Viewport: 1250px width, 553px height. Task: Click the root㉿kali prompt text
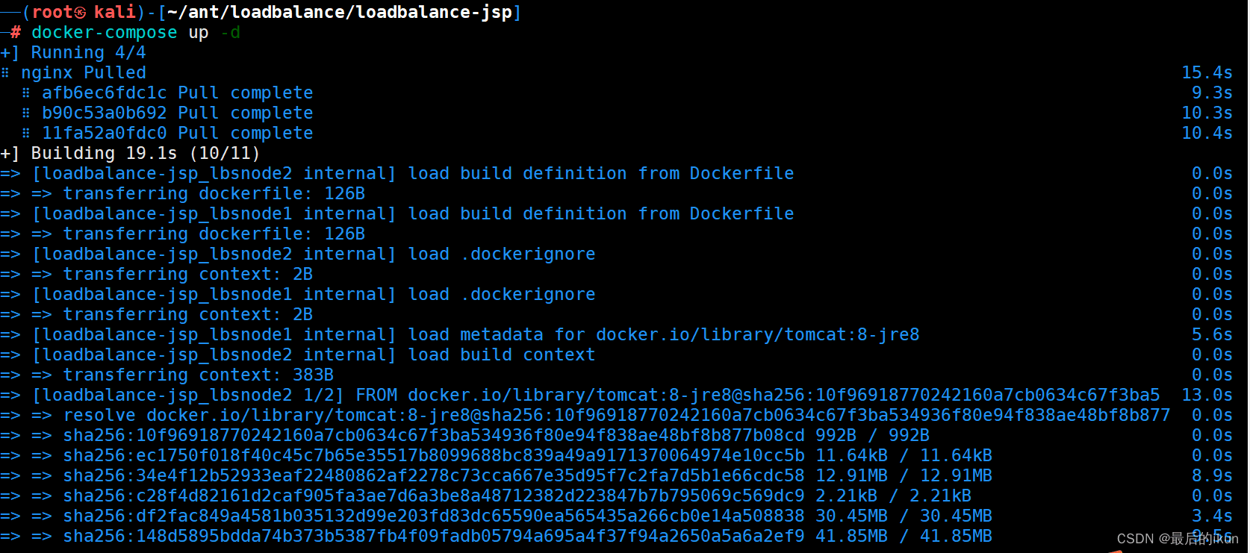pos(84,12)
